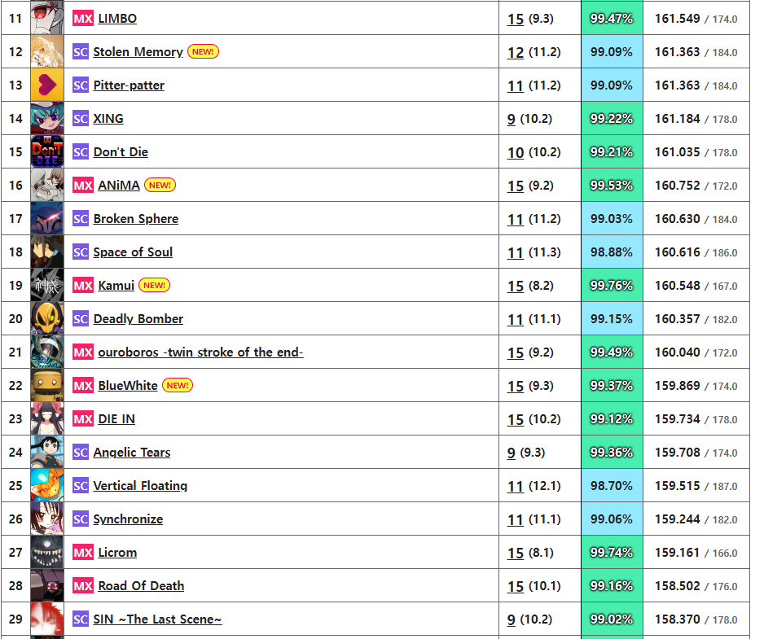Click the SC badge beside Synchronize
The height and width of the screenshot is (639, 764).
tap(81, 519)
